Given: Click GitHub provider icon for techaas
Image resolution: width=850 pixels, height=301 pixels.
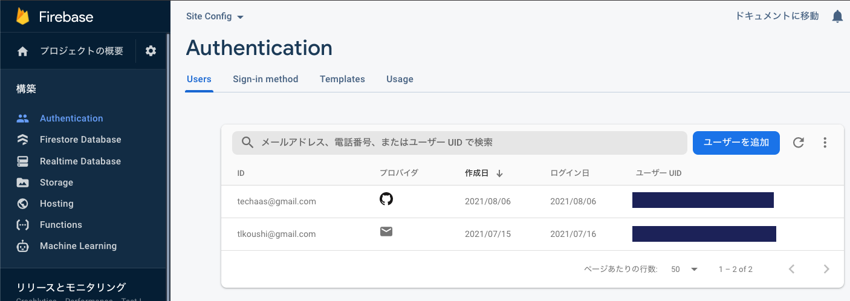Looking at the screenshot, I should point(386,199).
